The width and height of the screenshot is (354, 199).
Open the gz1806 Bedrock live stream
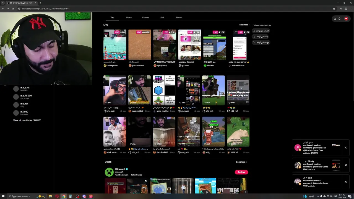[190, 44]
